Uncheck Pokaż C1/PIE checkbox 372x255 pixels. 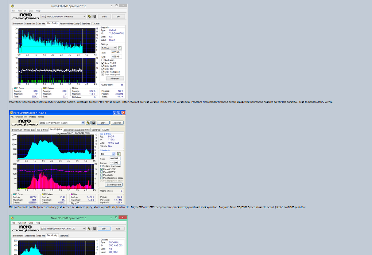[x=101, y=170]
